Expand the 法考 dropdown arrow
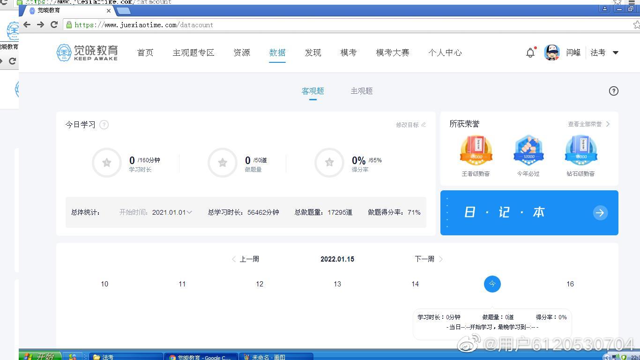 pos(616,53)
